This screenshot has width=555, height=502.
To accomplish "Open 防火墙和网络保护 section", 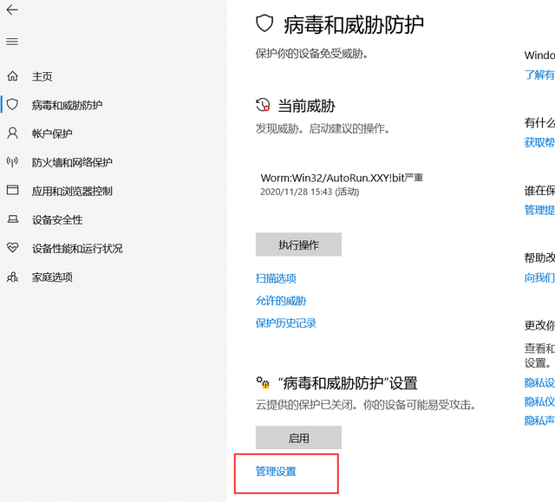I will pos(72,162).
